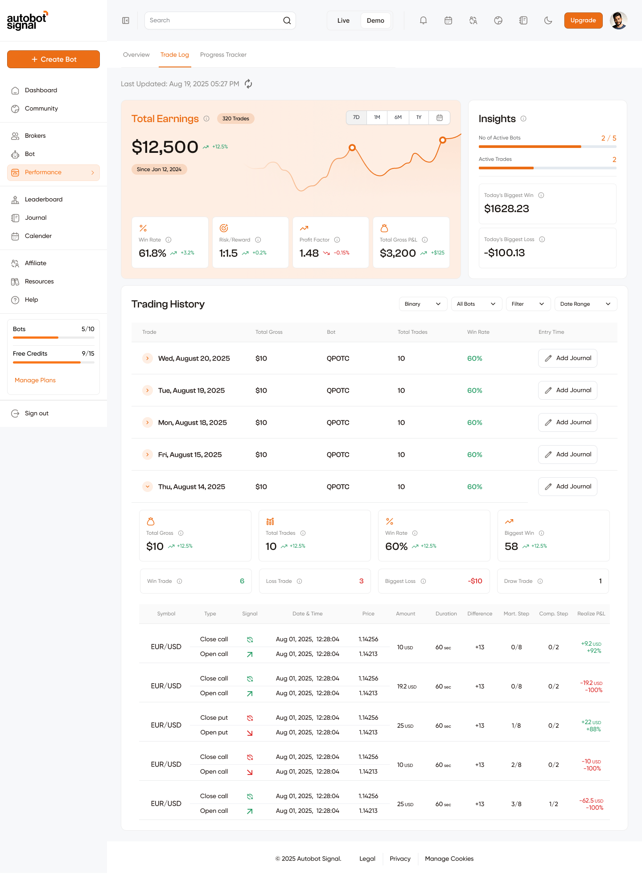
Task: Add Journal for Thu, August 14 row
Action: coord(568,487)
